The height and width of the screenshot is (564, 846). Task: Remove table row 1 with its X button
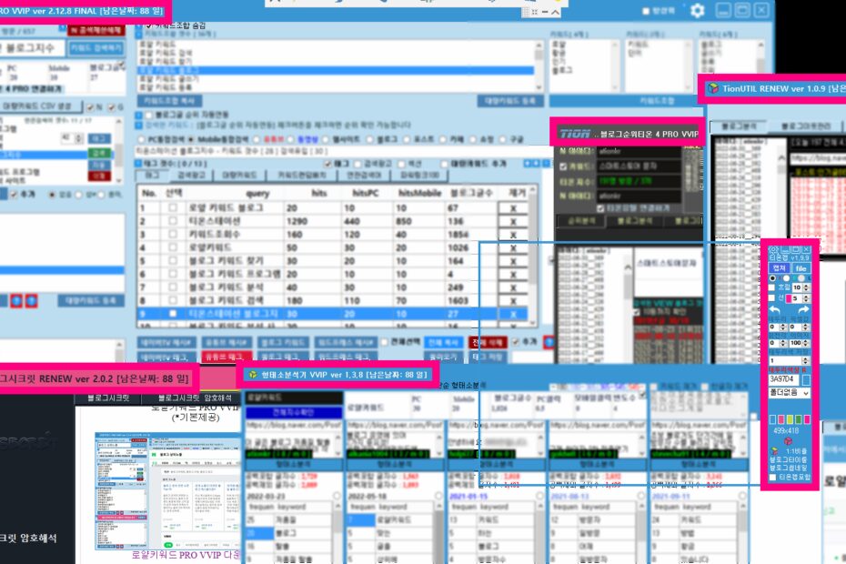[x=513, y=208]
